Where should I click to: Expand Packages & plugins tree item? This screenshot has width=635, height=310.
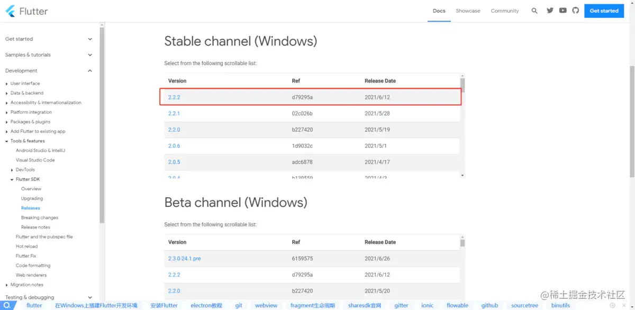click(30, 122)
